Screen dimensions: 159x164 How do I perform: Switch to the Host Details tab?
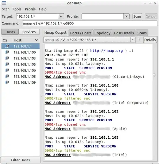click(x=124, y=33)
